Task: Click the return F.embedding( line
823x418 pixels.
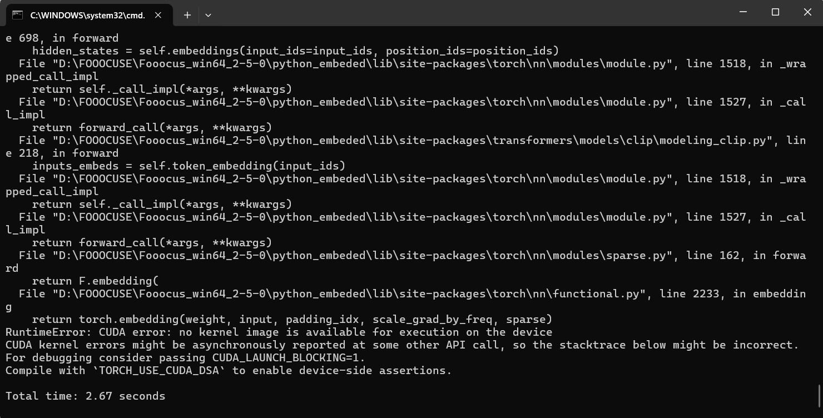Action: (95, 281)
